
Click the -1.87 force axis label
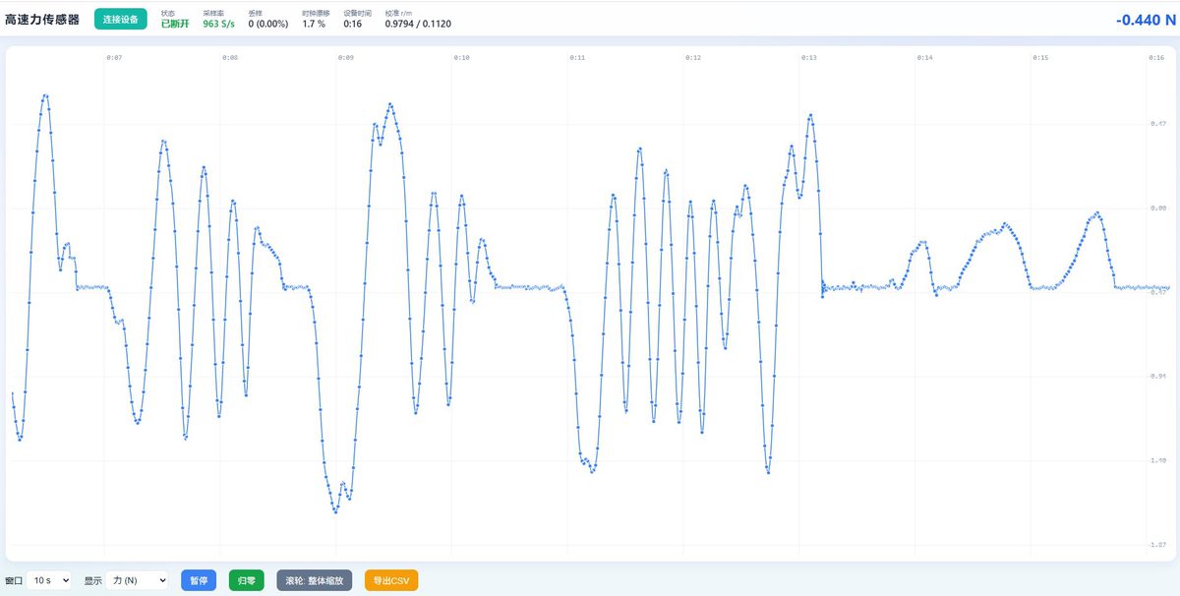(1157, 544)
